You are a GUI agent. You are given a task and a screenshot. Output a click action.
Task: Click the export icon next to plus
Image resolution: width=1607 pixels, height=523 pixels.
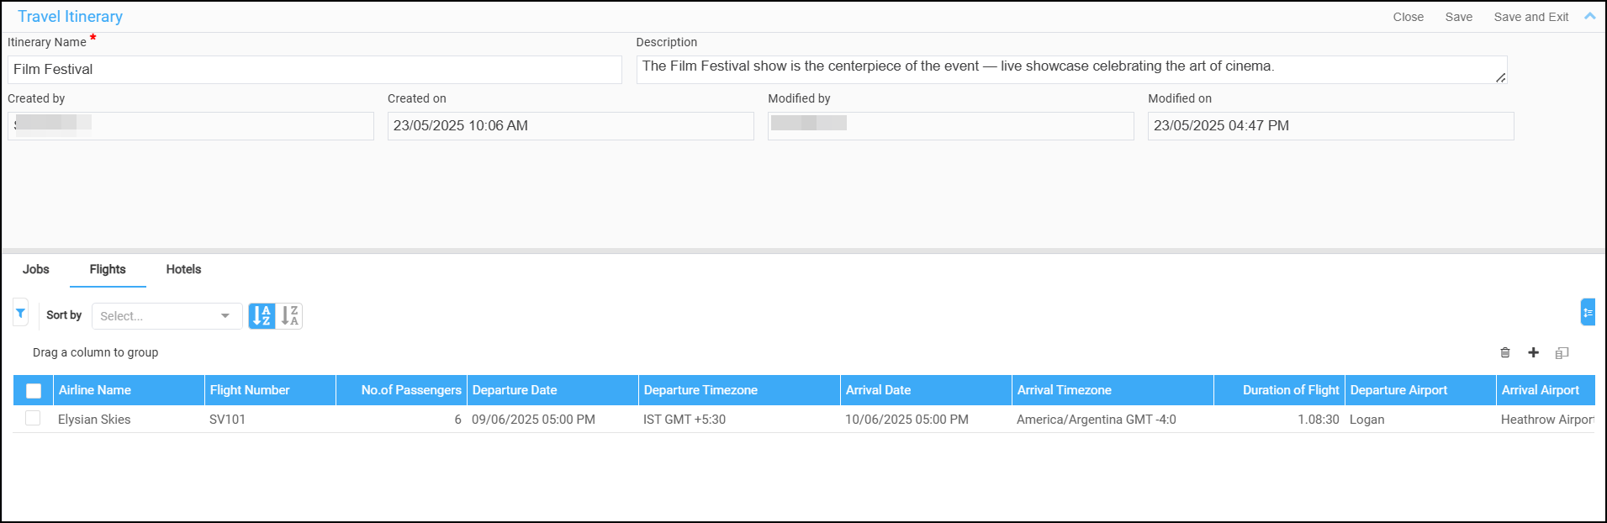(x=1562, y=353)
